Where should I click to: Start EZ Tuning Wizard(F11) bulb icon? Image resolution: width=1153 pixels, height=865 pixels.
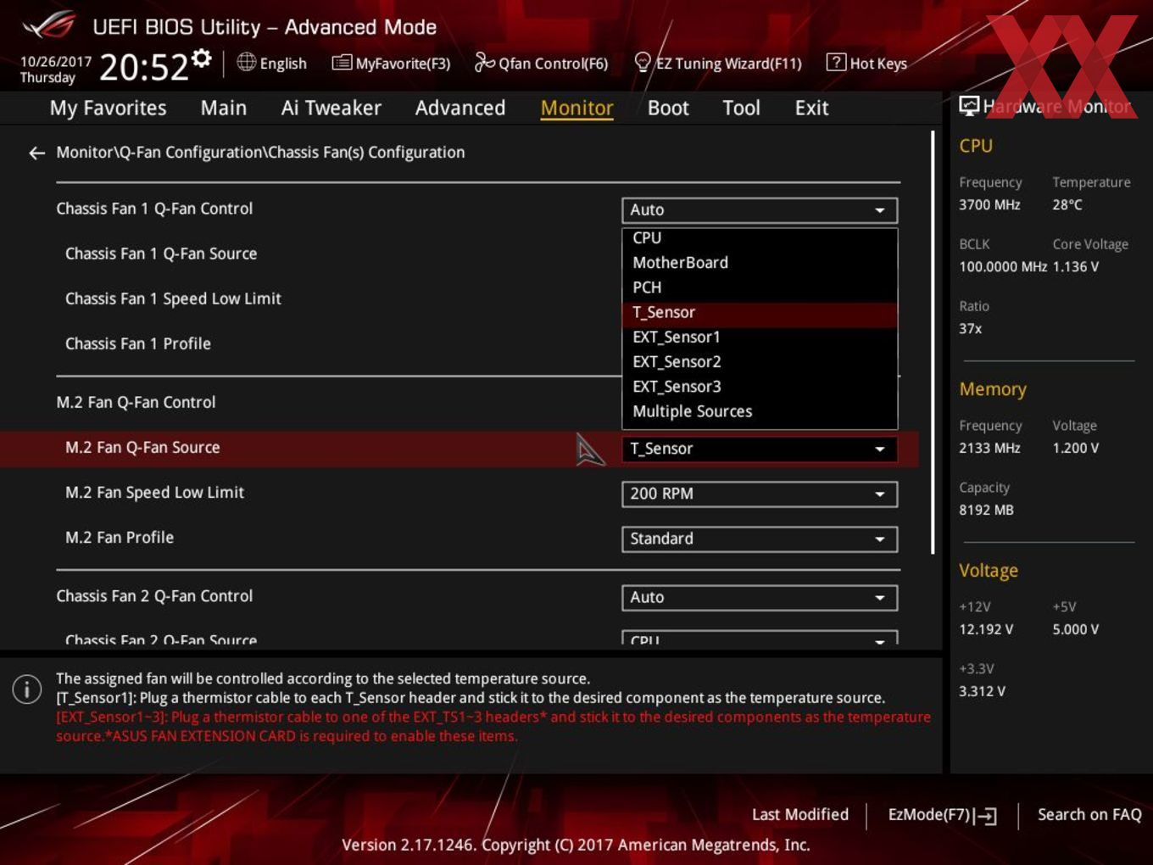(643, 62)
